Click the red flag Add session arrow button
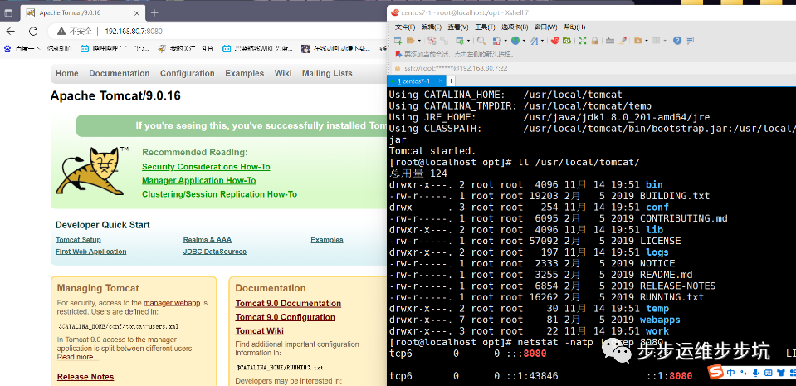Viewport: 796px width, 386px height. pyautogui.click(x=398, y=54)
